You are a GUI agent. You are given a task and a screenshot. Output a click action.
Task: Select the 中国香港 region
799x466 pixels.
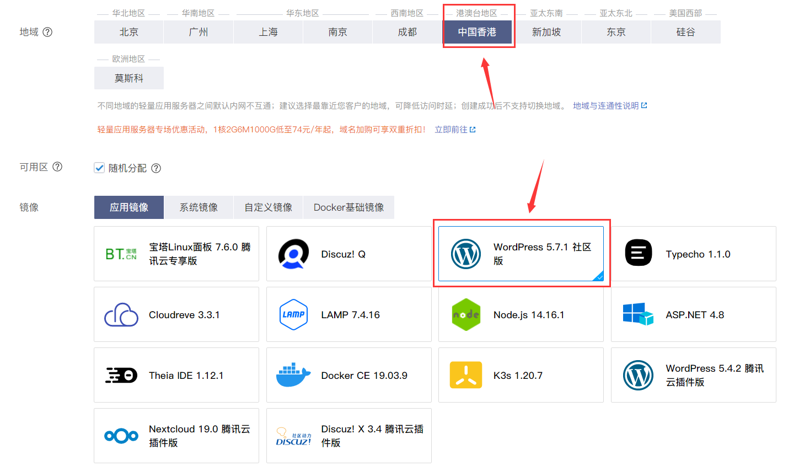pos(477,32)
